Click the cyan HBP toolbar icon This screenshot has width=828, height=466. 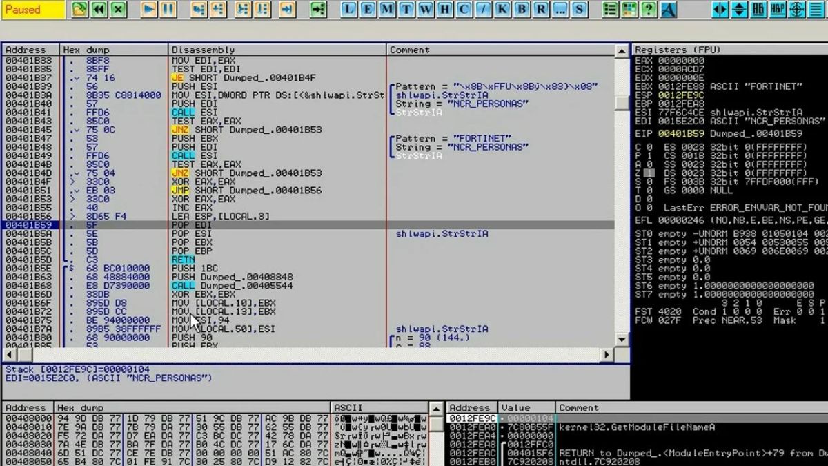(x=778, y=10)
